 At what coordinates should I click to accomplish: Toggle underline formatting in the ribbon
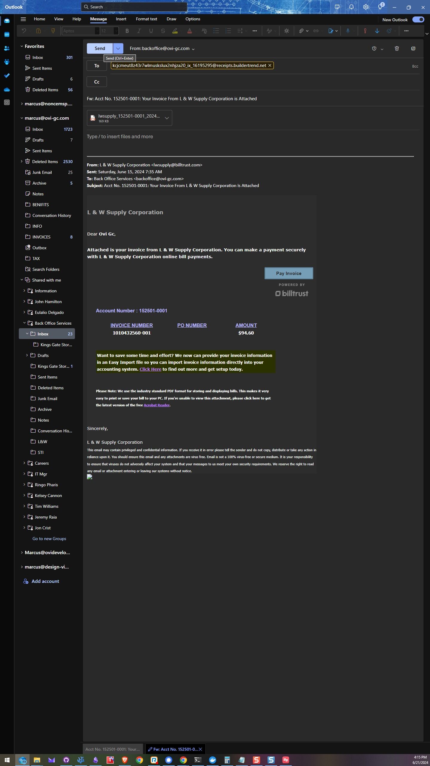[x=151, y=31]
